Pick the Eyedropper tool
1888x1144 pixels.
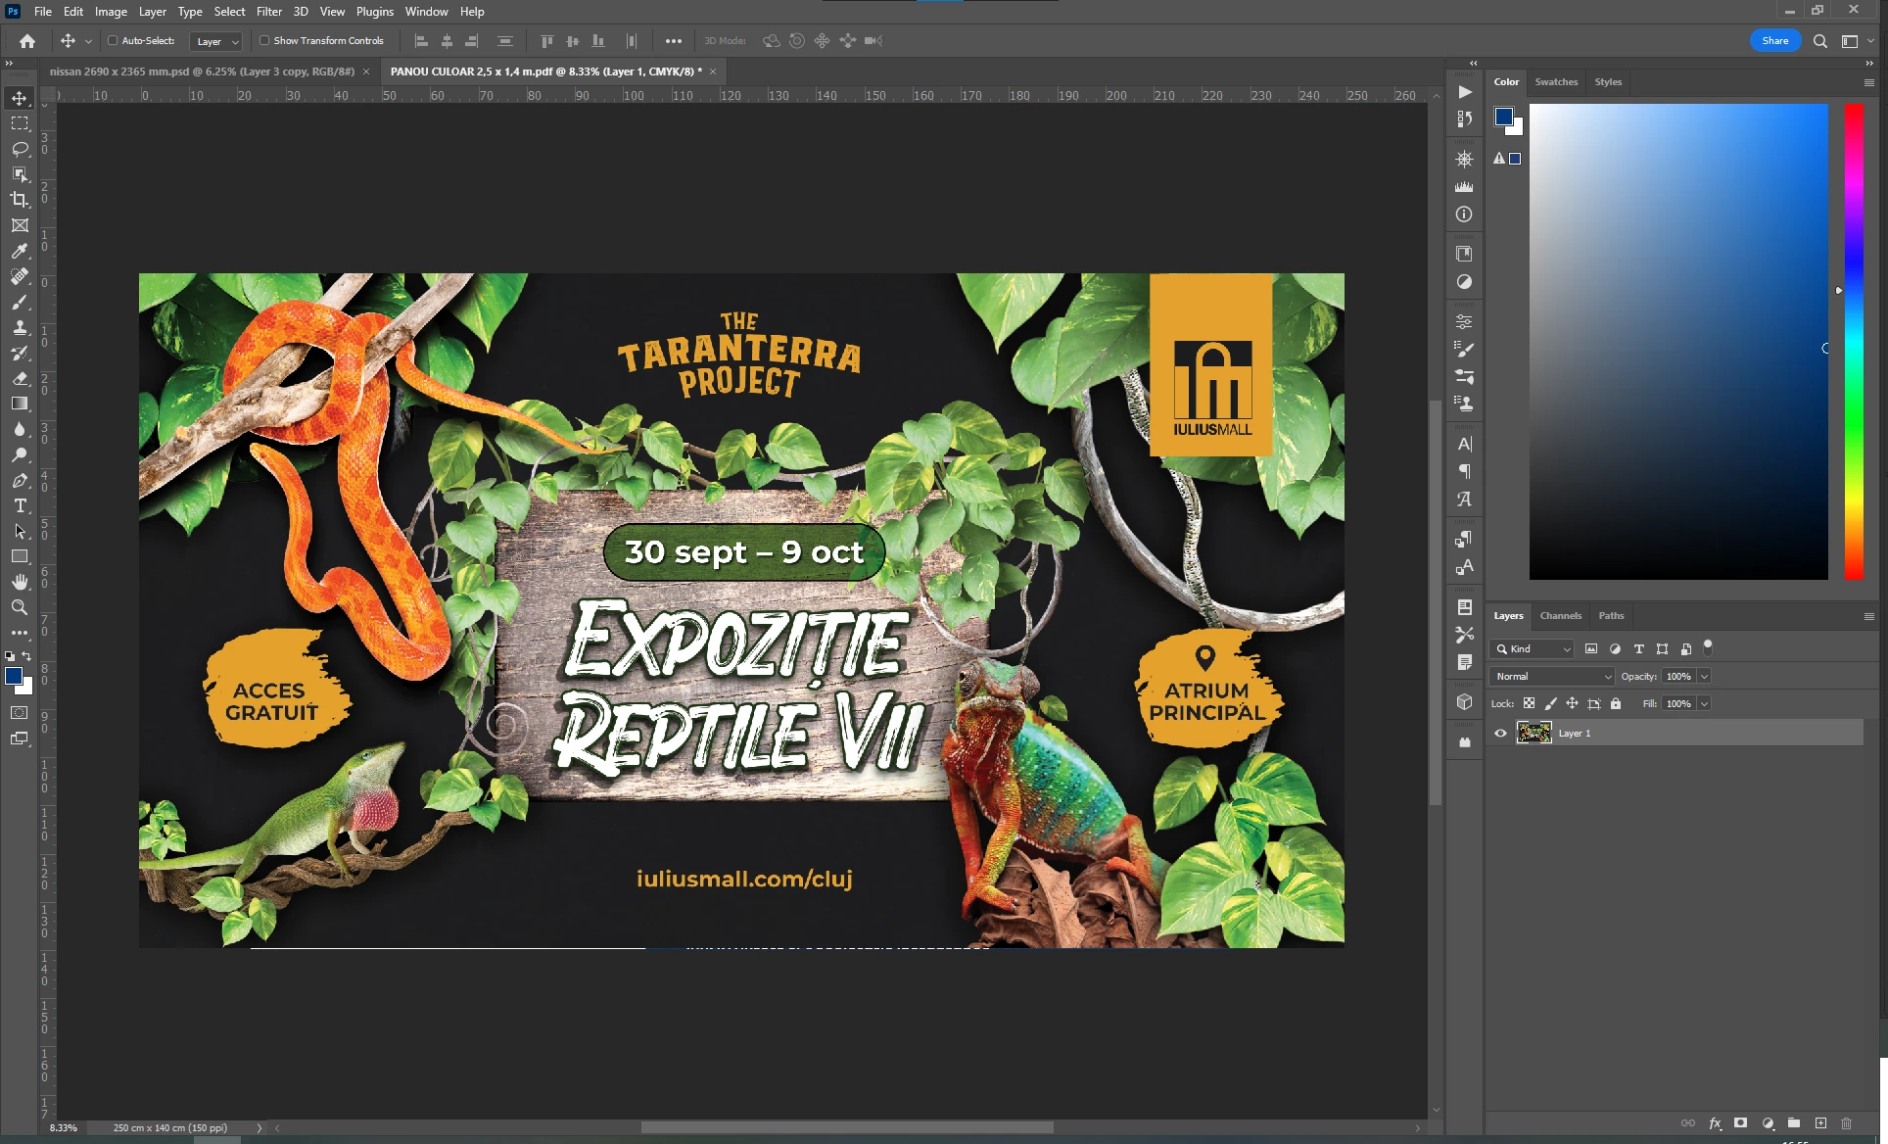pyautogui.click(x=20, y=252)
